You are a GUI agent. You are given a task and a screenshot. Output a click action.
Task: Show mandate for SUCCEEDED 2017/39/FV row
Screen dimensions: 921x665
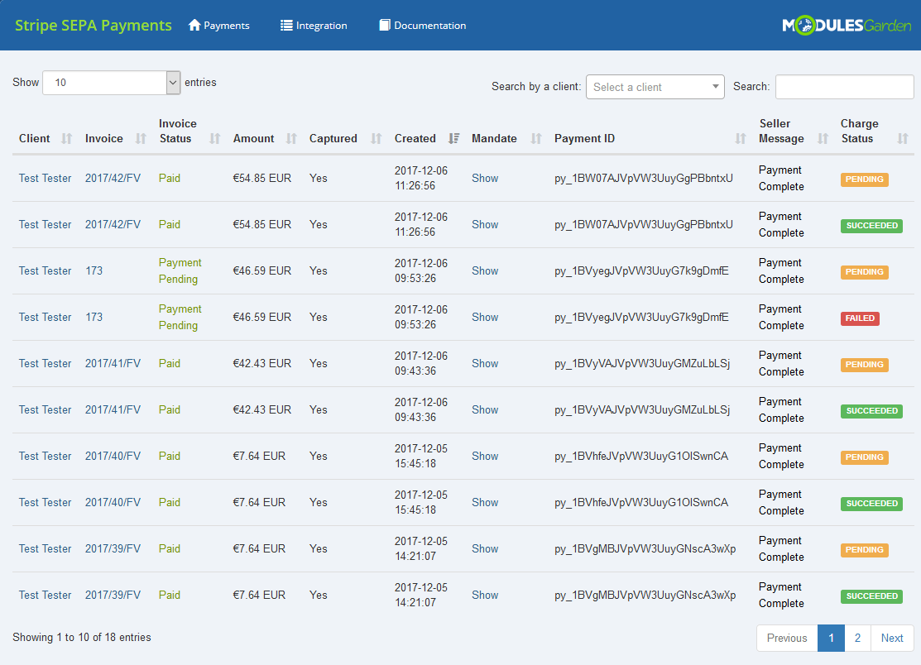(485, 596)
